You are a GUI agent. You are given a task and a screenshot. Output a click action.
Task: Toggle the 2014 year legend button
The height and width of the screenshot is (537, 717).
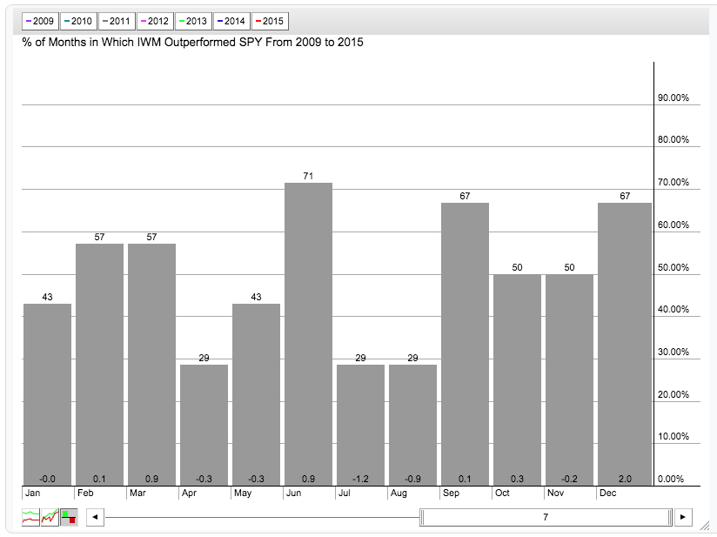(231, 21)
